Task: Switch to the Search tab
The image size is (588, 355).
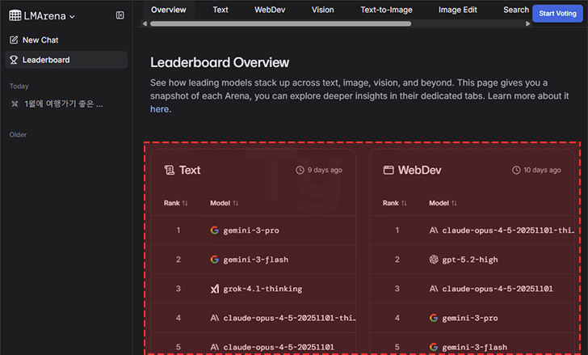Action: click(515, 10)
